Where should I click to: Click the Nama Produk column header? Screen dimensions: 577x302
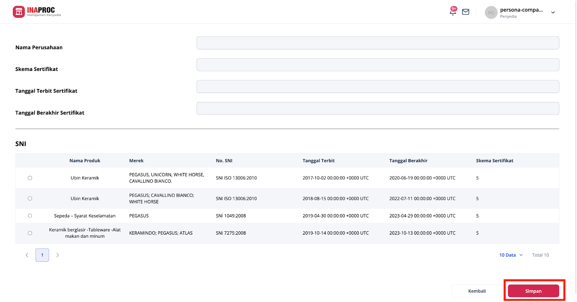(x=85, y=161)
